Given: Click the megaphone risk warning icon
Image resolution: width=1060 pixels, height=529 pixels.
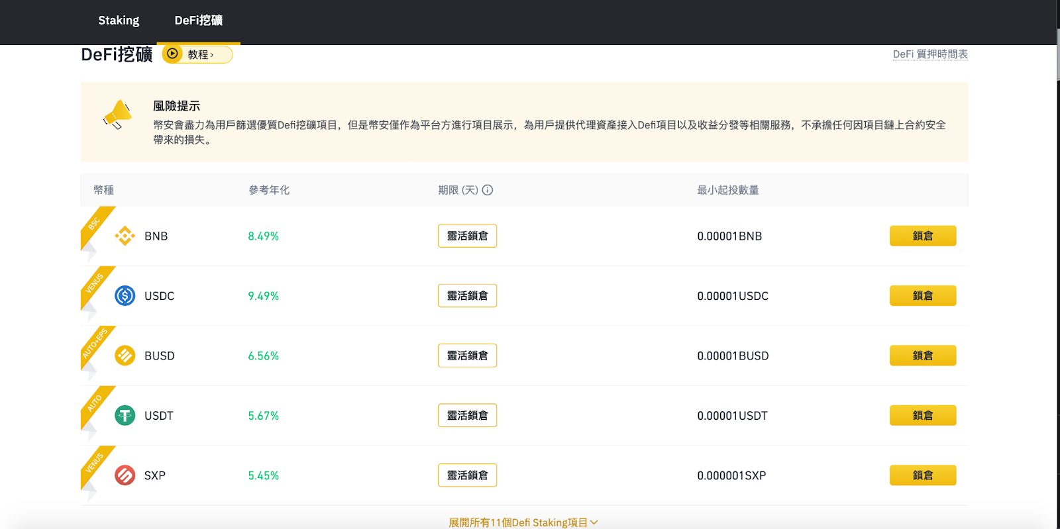Looking at the screenshot, I should tap(118, 115).
